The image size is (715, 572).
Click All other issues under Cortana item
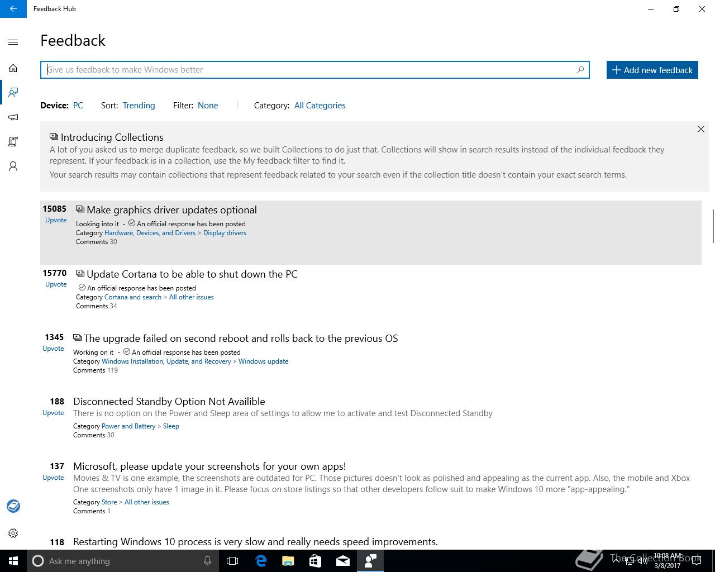[x=191, y=297]
